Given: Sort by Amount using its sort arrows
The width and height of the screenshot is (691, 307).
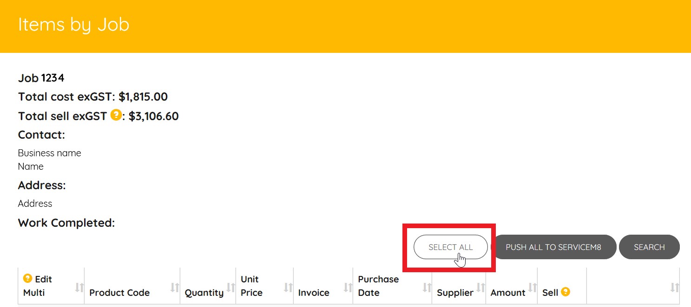Looking at the screenshot, I should pyautogui.click(x=533, y=288).
